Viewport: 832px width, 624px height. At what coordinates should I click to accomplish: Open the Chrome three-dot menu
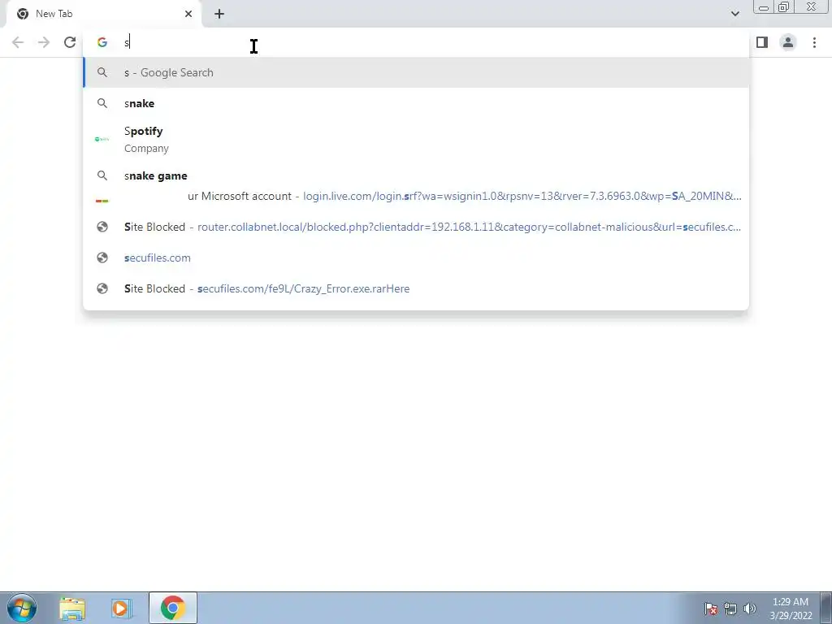(x=814, y=42)
